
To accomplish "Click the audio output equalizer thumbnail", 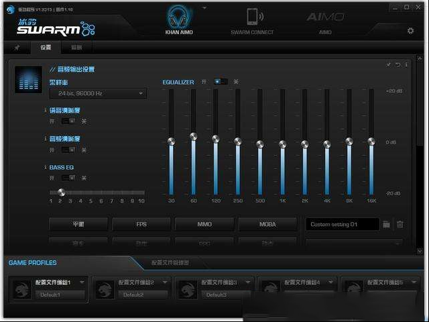I will [28, 79].
